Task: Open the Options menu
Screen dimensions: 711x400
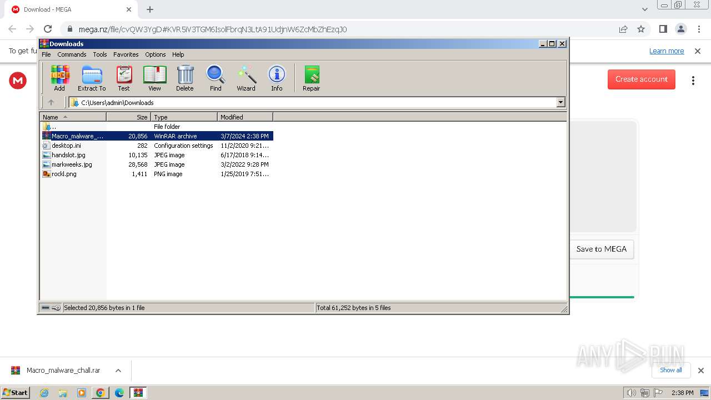Action: point(156,54)
